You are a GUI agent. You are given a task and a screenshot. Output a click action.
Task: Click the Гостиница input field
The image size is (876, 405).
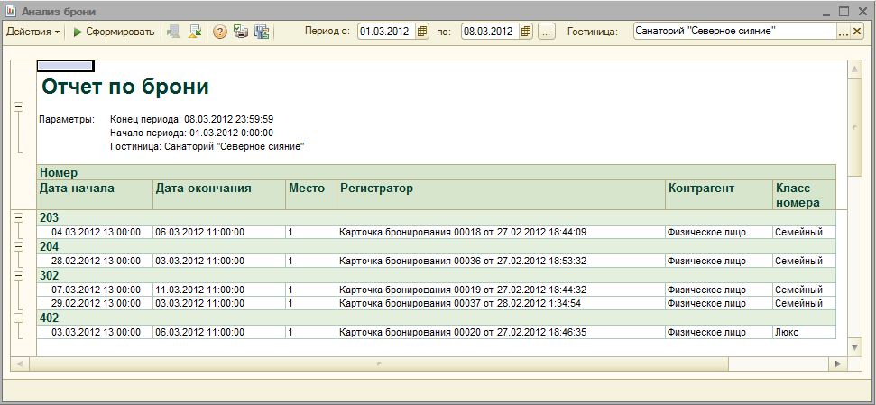pyautogui.click(x=734, y=32)
